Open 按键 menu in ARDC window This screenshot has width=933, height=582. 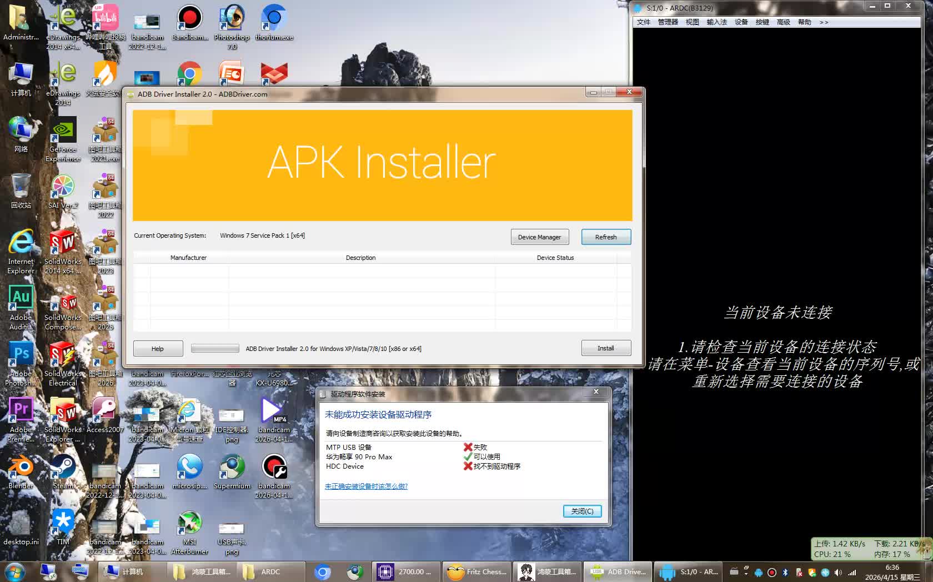[x=762, y=22]
